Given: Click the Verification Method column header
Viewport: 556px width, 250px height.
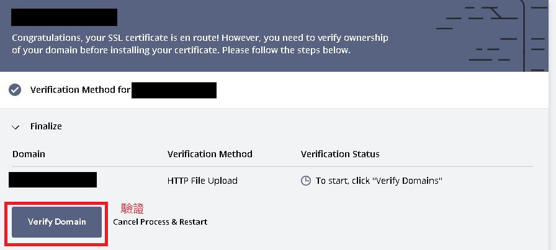Looking at the screenshot, I should click(x=210, y=153).
